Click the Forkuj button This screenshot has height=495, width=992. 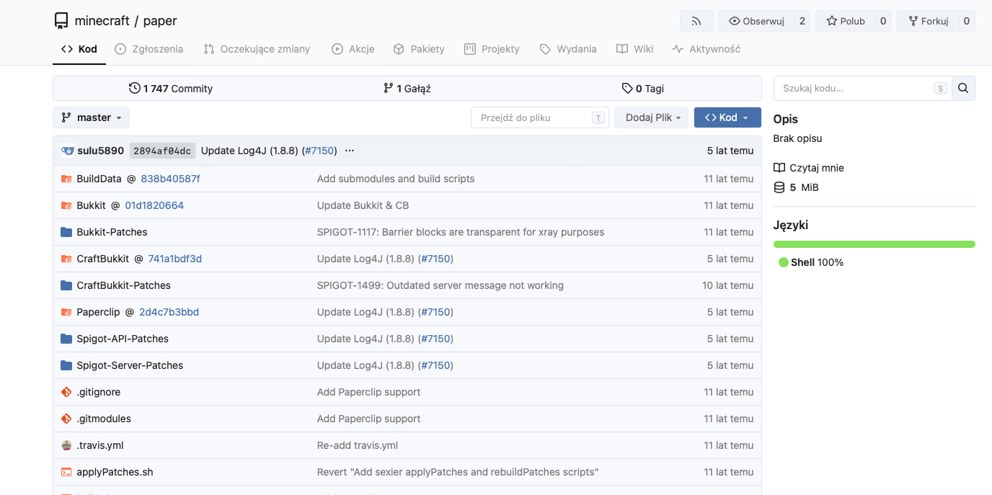[x=927, y=21]
